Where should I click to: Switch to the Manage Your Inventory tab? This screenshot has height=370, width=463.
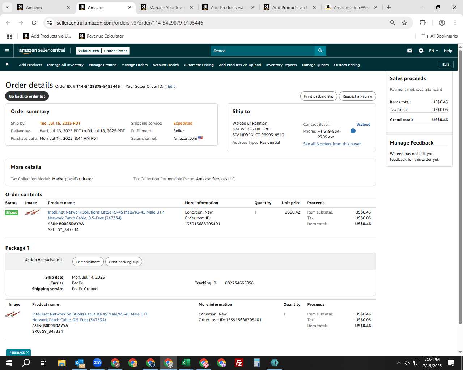click(x=167, y=7)
